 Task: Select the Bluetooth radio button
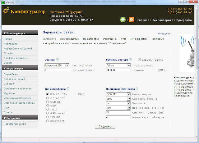[48, 121]
